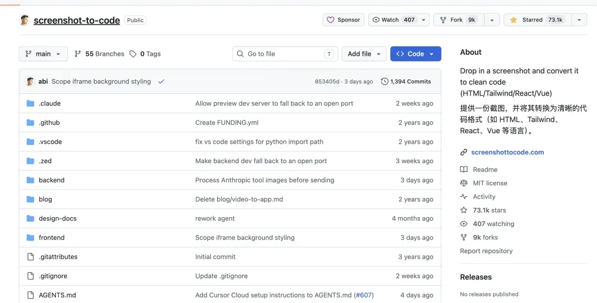This screenshot has height=303, width=597.
Task: Click the Sponsor heart button
Action: [x=343, y=20]
